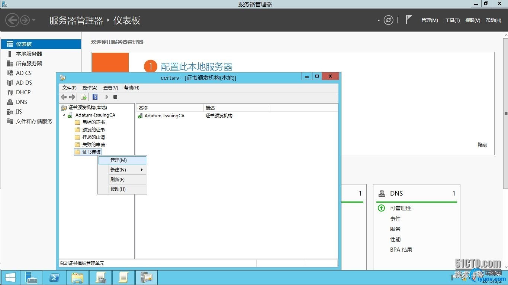The image size is (508, 285).
Task: Minimize the certsrv window
Action: coord(307,76)
